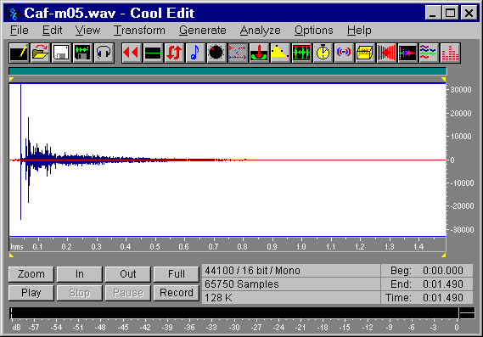Image resolution: width=483 pixels, height=337 pixels.
Task: Open the Options menu
Action: pyautogui.click(x=313, y=31)
